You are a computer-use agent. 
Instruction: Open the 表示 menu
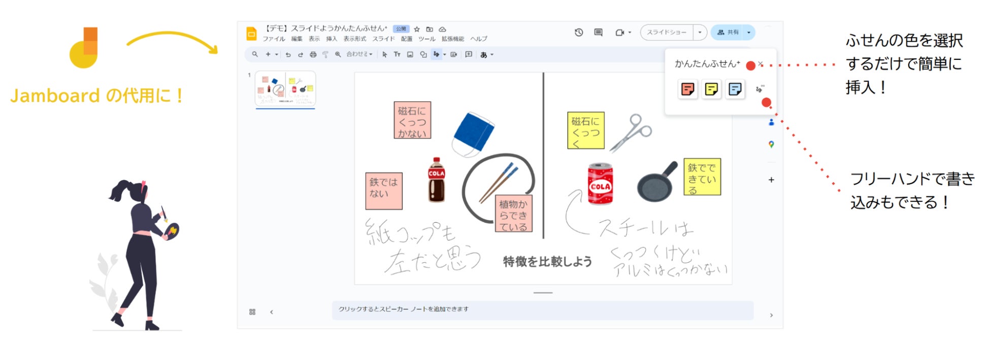314,39
